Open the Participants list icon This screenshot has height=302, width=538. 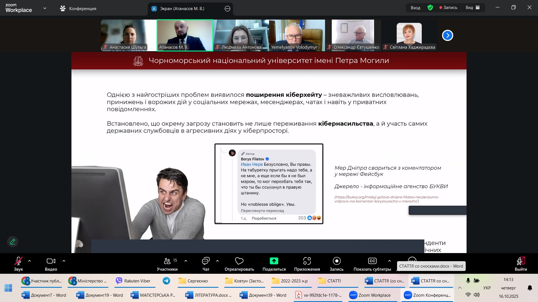click(x=167, y=261)
